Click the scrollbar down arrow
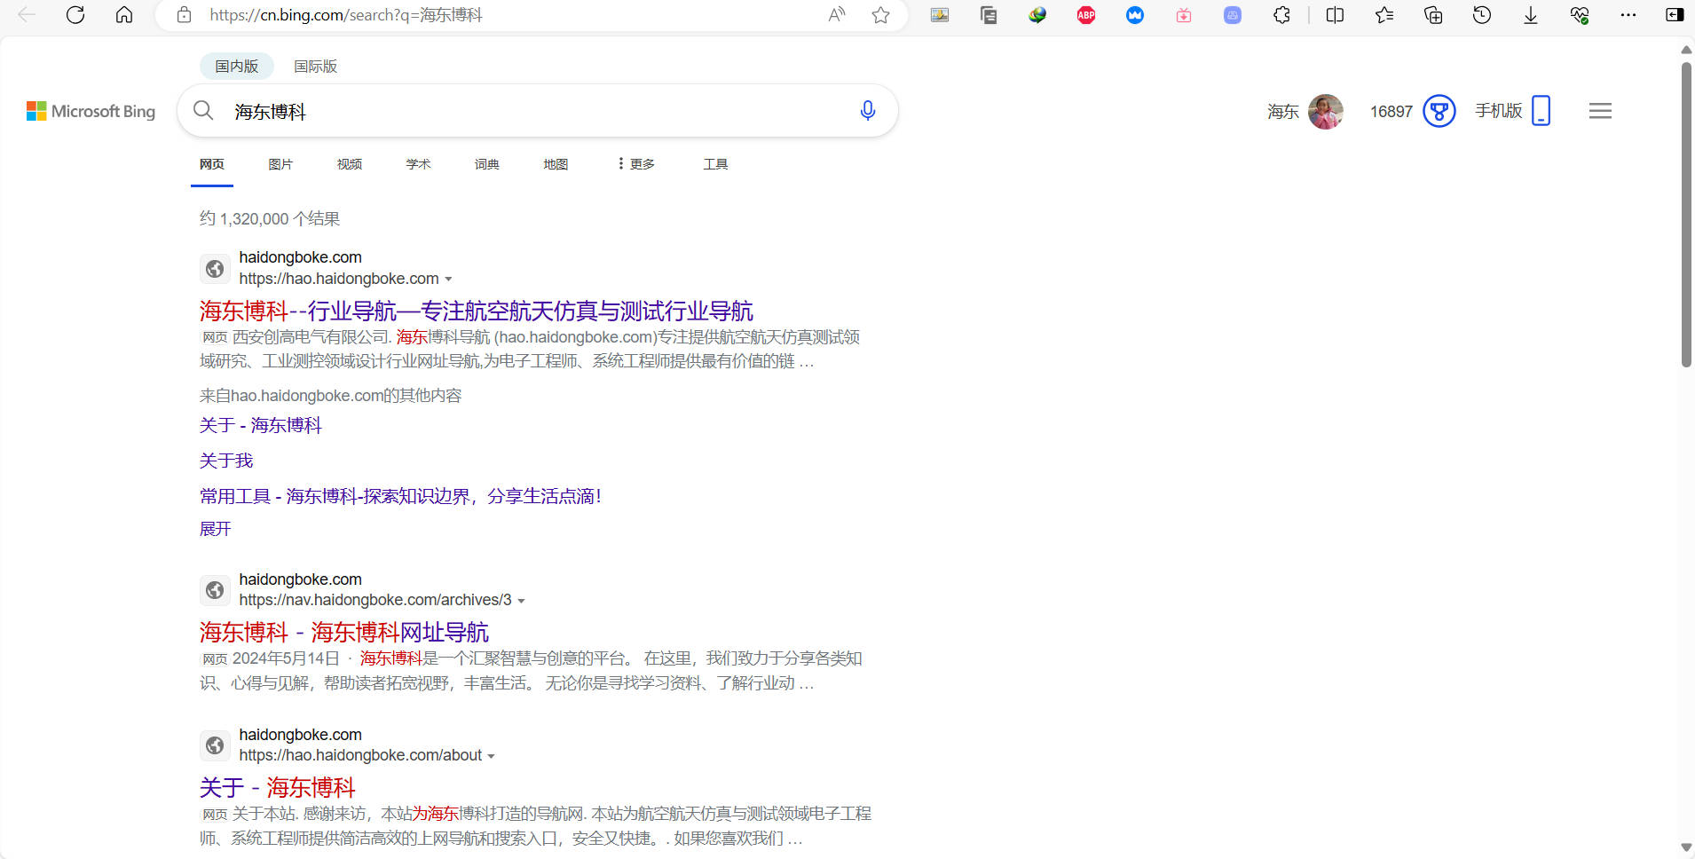Viewport: 1695px width, 859px height. click(1686, 848)
